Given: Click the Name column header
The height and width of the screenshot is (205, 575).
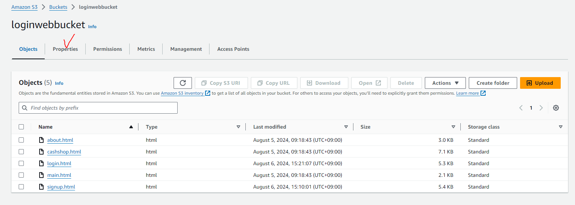Looking at the screenshot, I should pyautogui.click(x=45, y=127).
